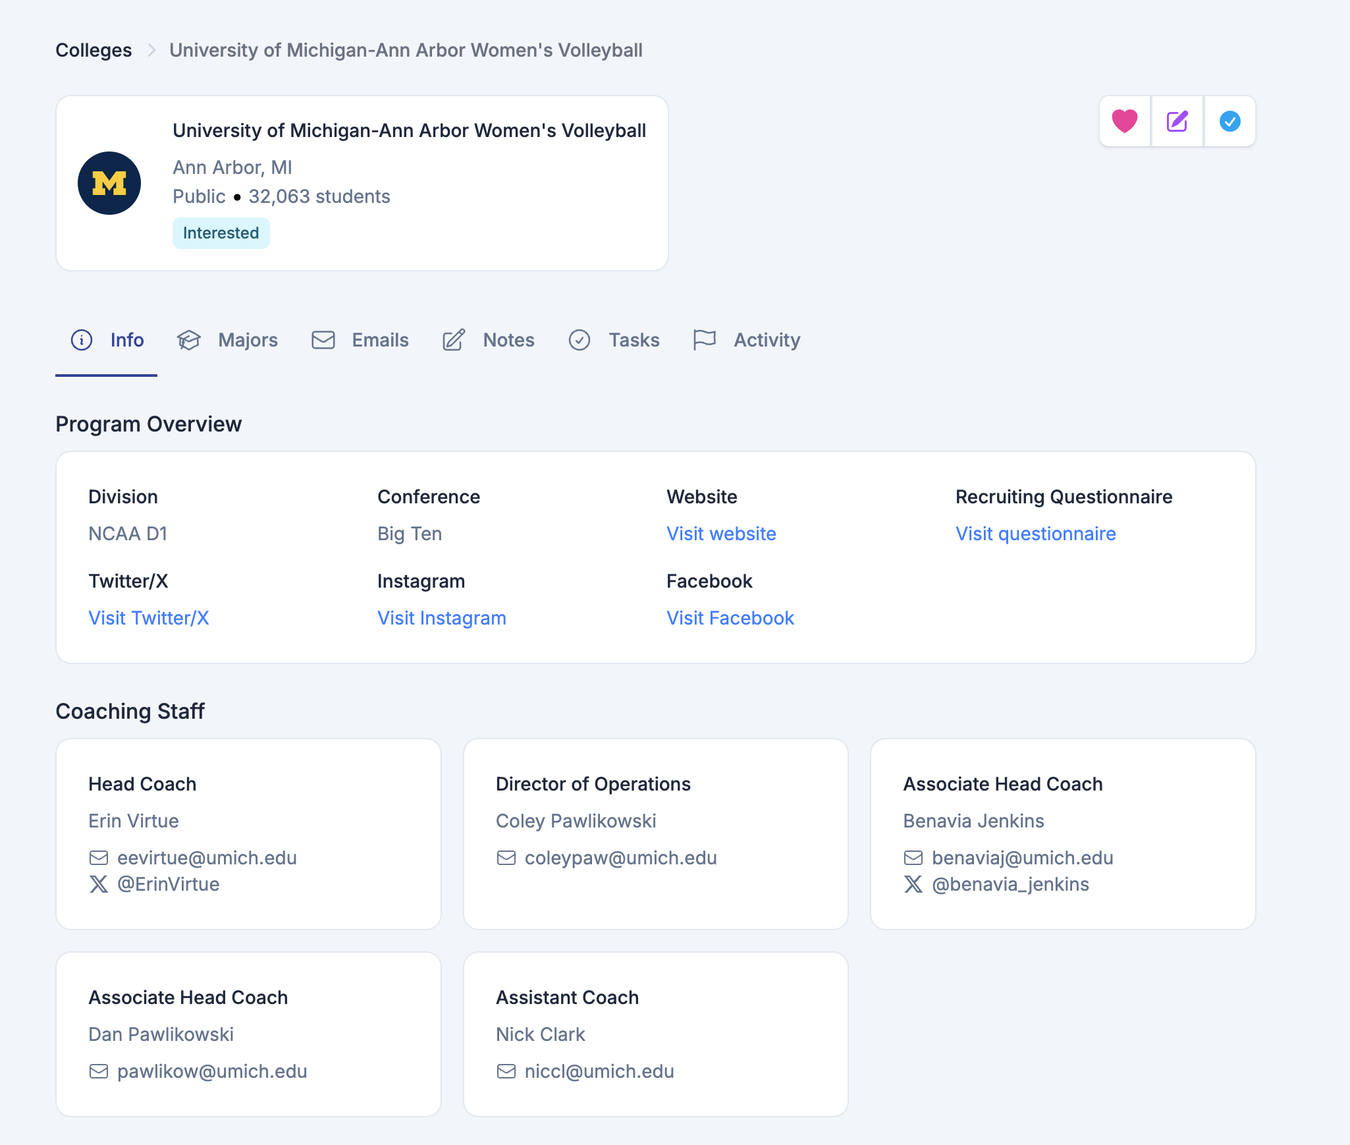Click the purple edit pencil icon
1350x1145 pixels.
point(1177,121)
